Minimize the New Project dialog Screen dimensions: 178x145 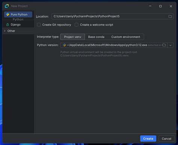point(150,6)
